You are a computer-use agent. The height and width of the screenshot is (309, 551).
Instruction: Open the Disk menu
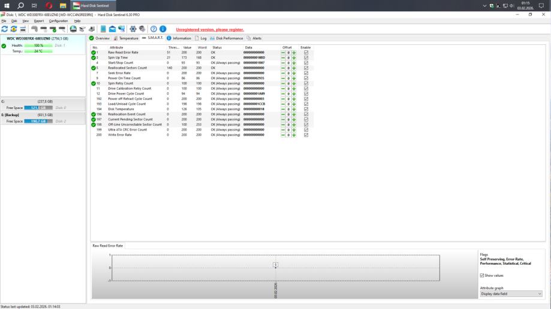(x=14, y=21)
